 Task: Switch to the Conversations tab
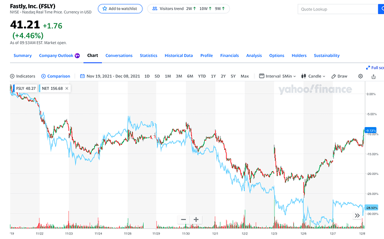coord(119,56)
